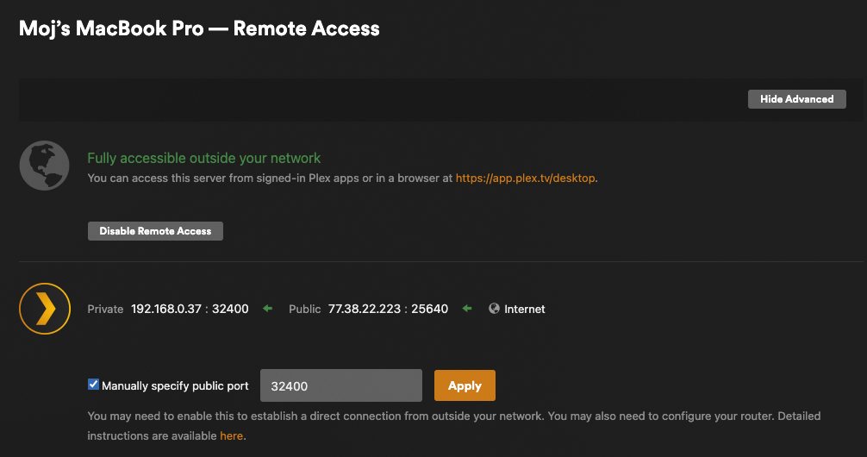
Task: Toggle the manually specify public port checkbox
Action: (93, 385)
